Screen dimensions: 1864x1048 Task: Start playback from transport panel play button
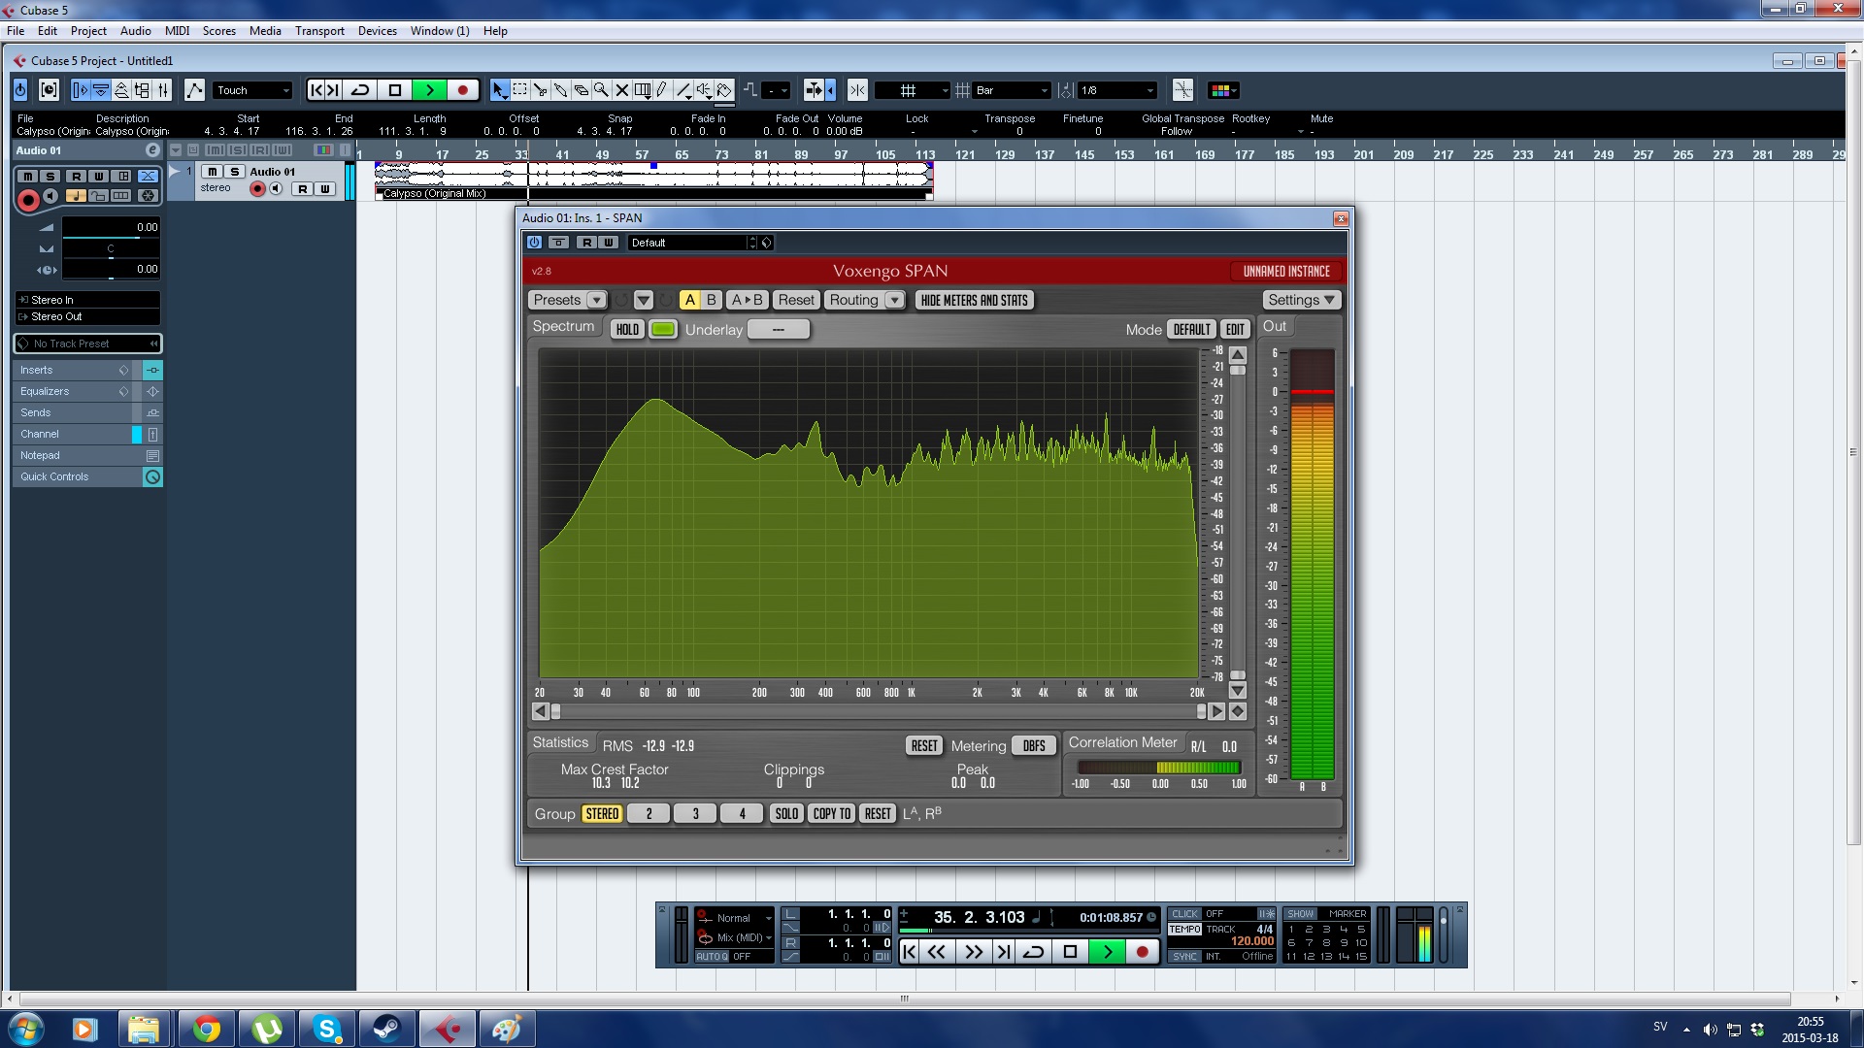(1107, 952)
